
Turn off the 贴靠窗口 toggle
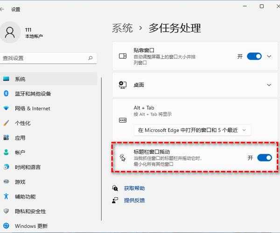[x=254, y=56]
